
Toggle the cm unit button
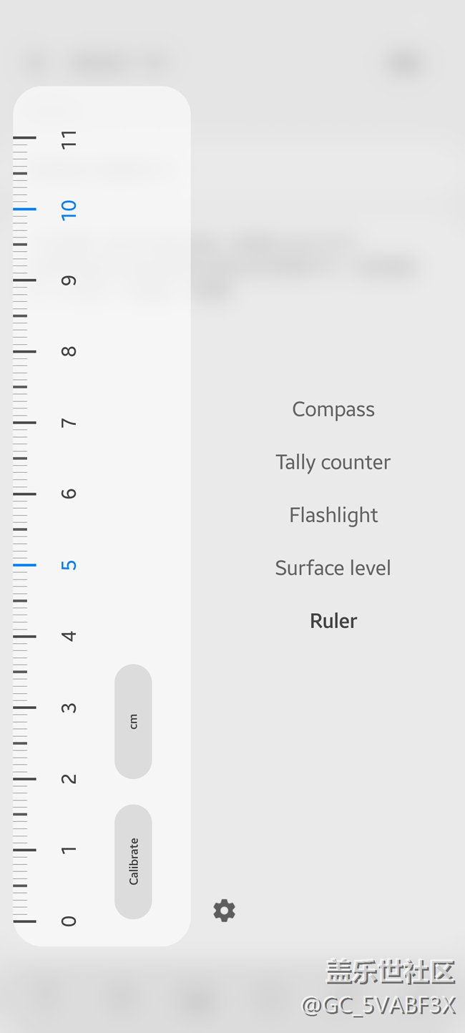[x=133, y=721]
